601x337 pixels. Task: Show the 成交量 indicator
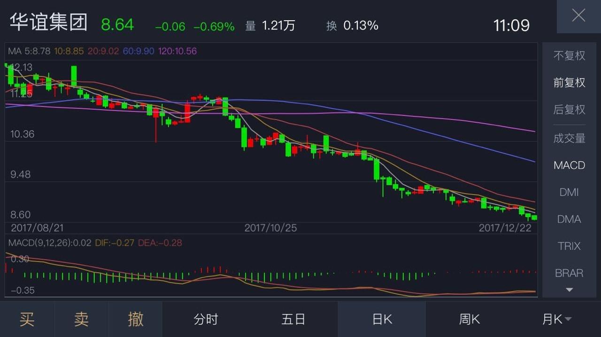570,138
